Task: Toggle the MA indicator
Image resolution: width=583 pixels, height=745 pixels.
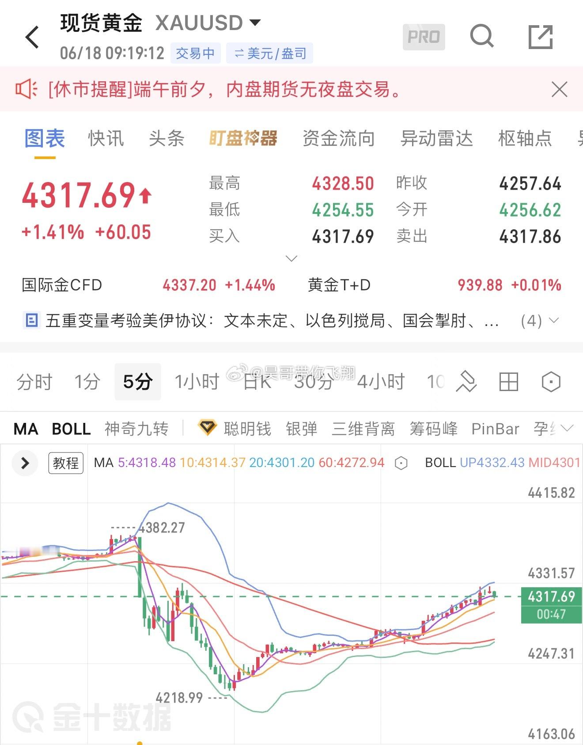Action: pyautogui.click(x=26, y=429)
